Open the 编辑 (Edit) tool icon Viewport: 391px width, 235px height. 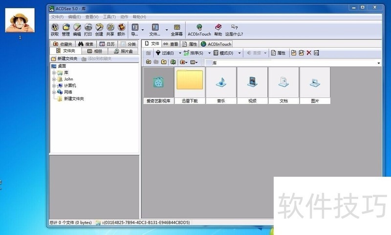coord(77,30)
